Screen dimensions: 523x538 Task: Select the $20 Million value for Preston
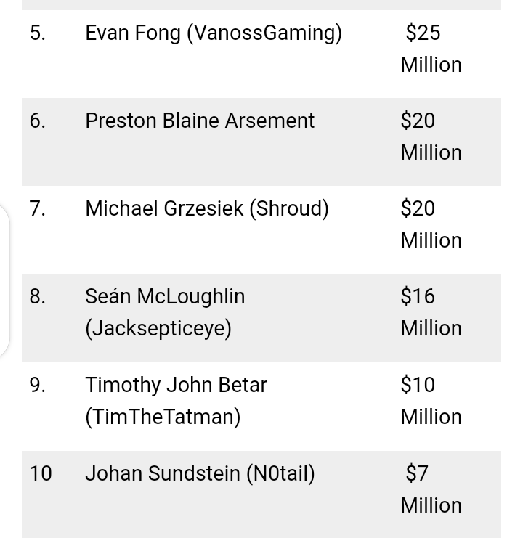(431, 136)
